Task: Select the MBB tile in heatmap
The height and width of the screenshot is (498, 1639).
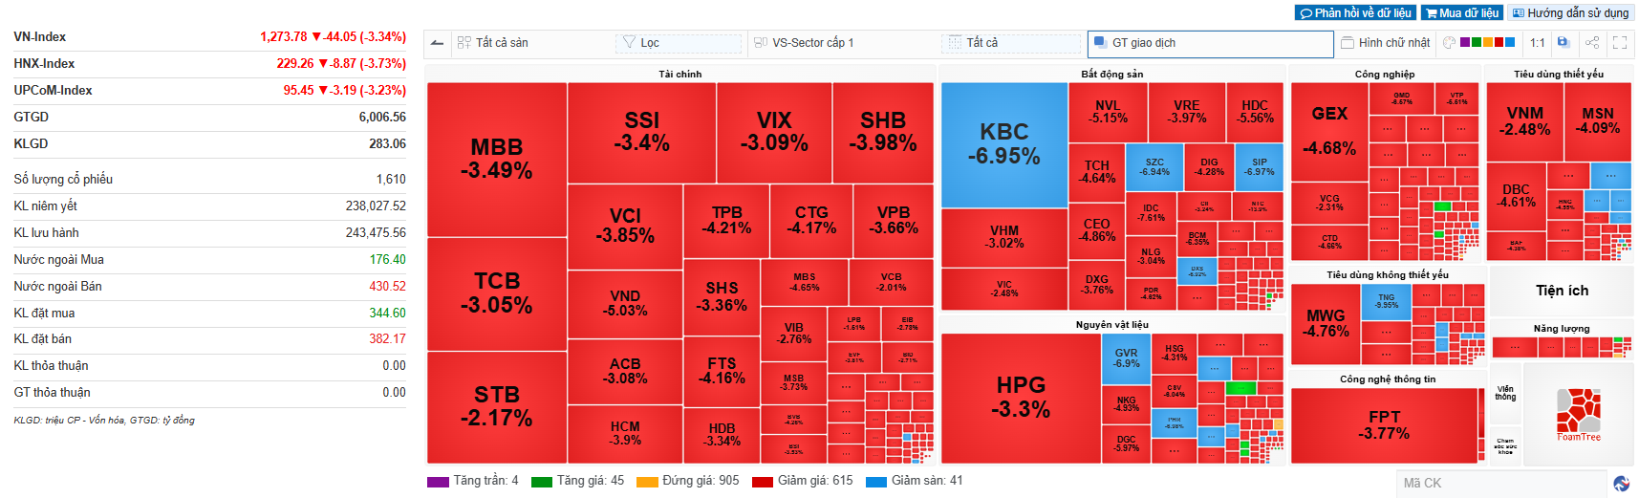Action: point(496,159)
